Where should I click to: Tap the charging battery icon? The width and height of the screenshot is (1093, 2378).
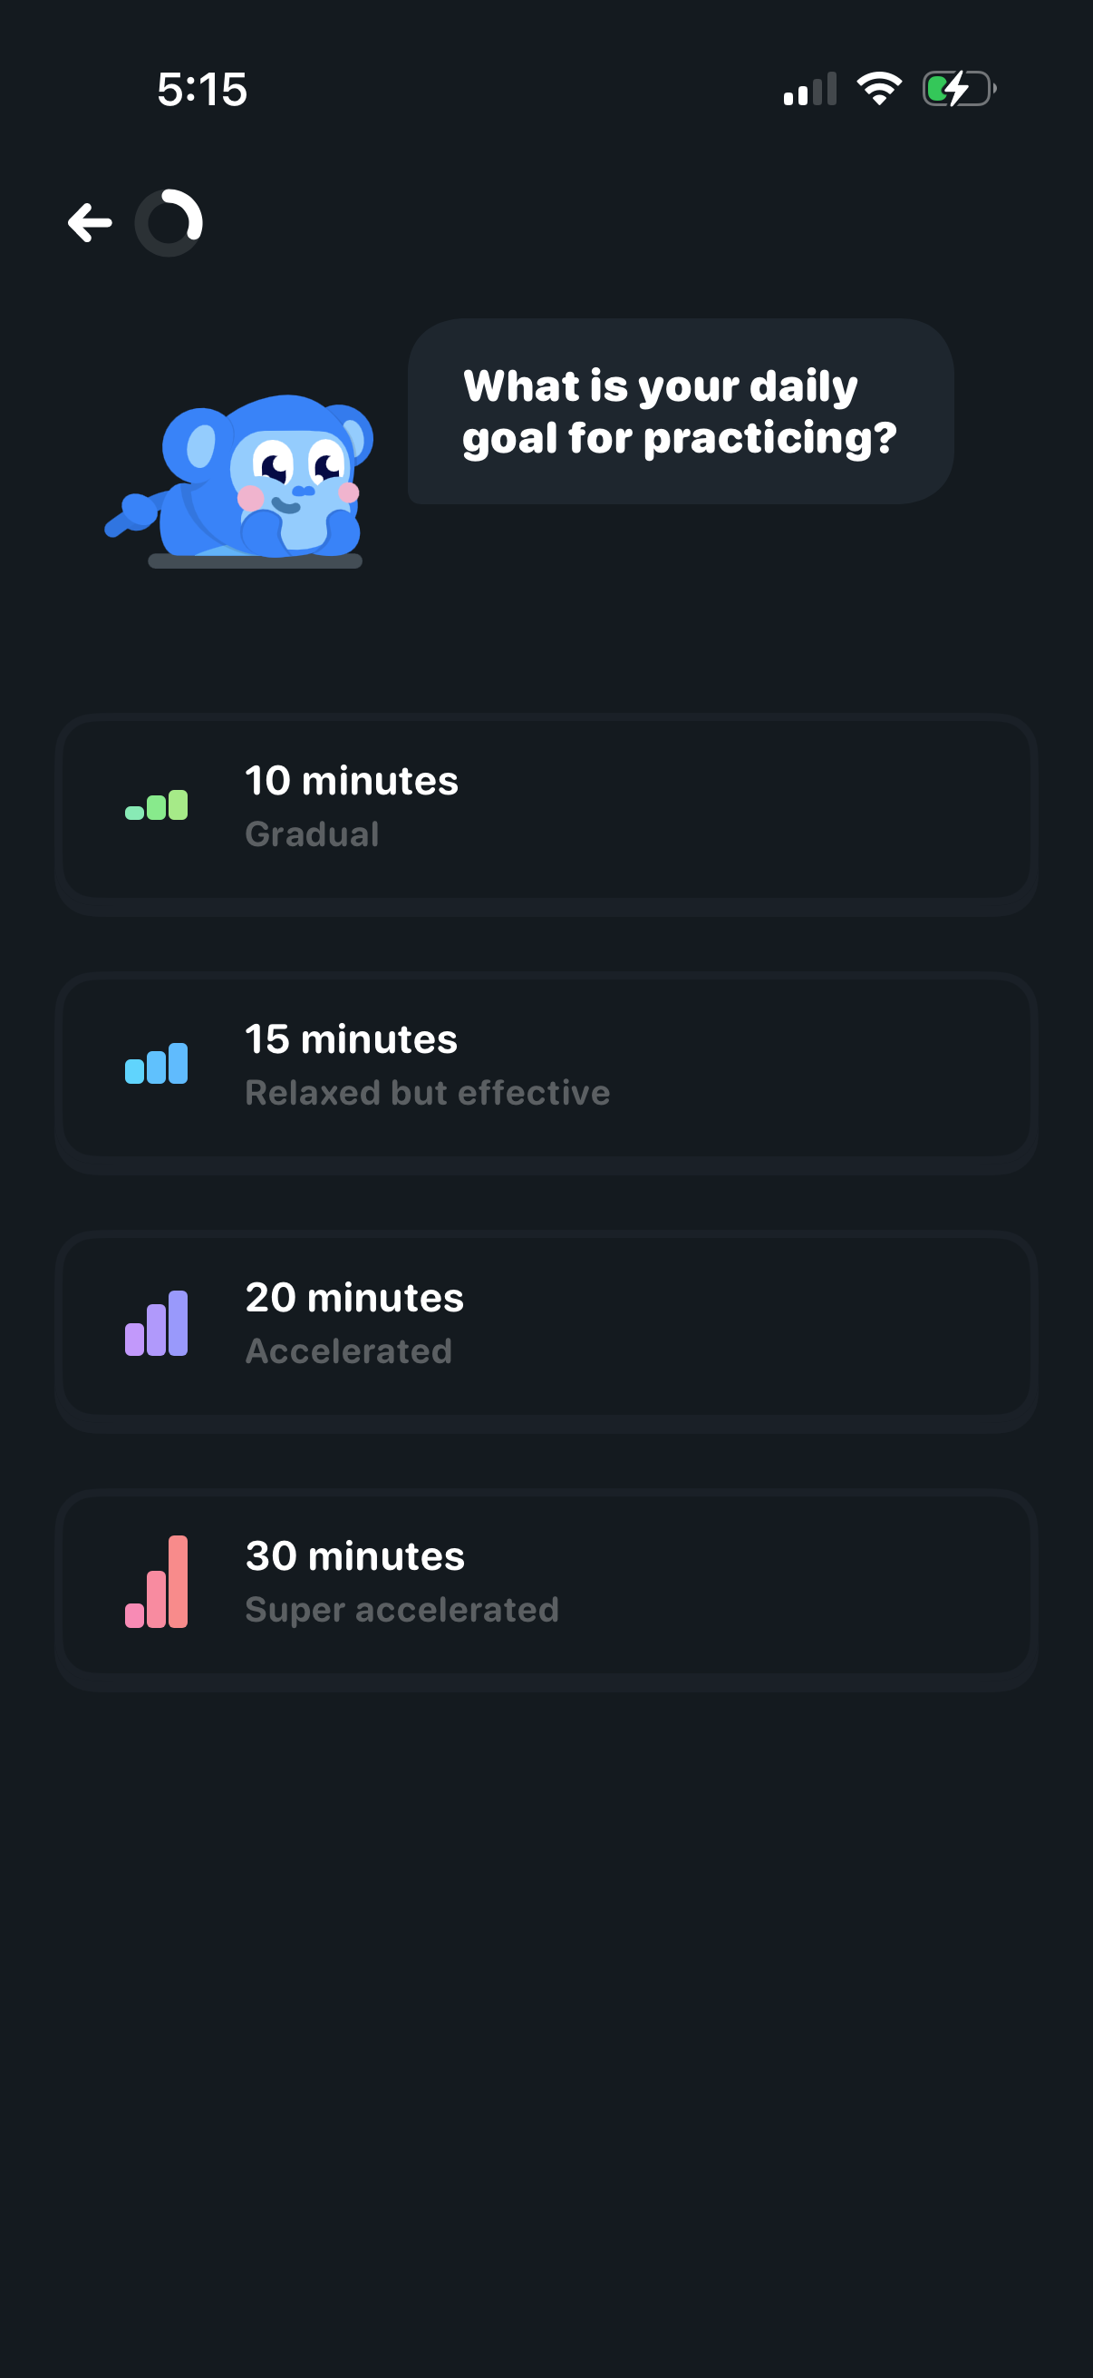click(x=956, y=87)
